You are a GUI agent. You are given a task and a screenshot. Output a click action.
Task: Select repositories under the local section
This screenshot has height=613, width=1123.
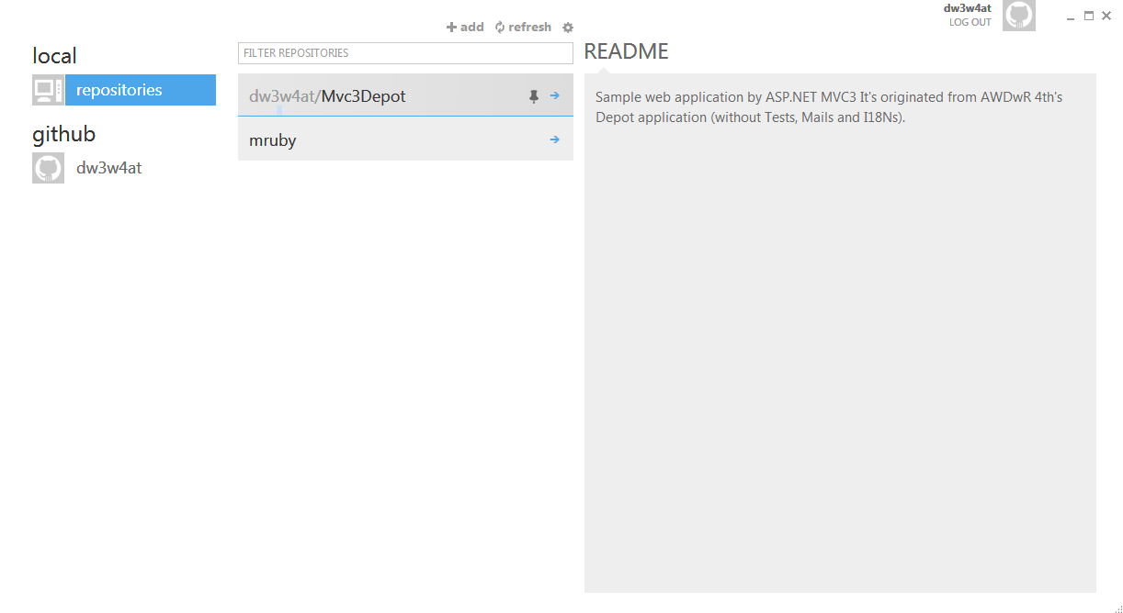(x=129, y=90)
